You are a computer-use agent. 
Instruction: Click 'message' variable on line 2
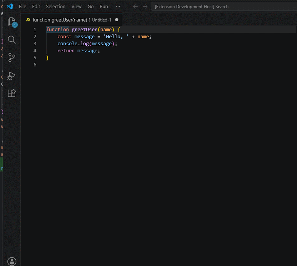[x=84, y=37]
